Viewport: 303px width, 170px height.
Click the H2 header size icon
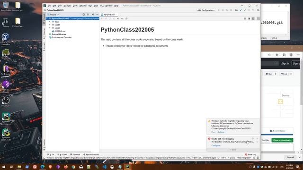pyautogui.click(x=122, y=19)
